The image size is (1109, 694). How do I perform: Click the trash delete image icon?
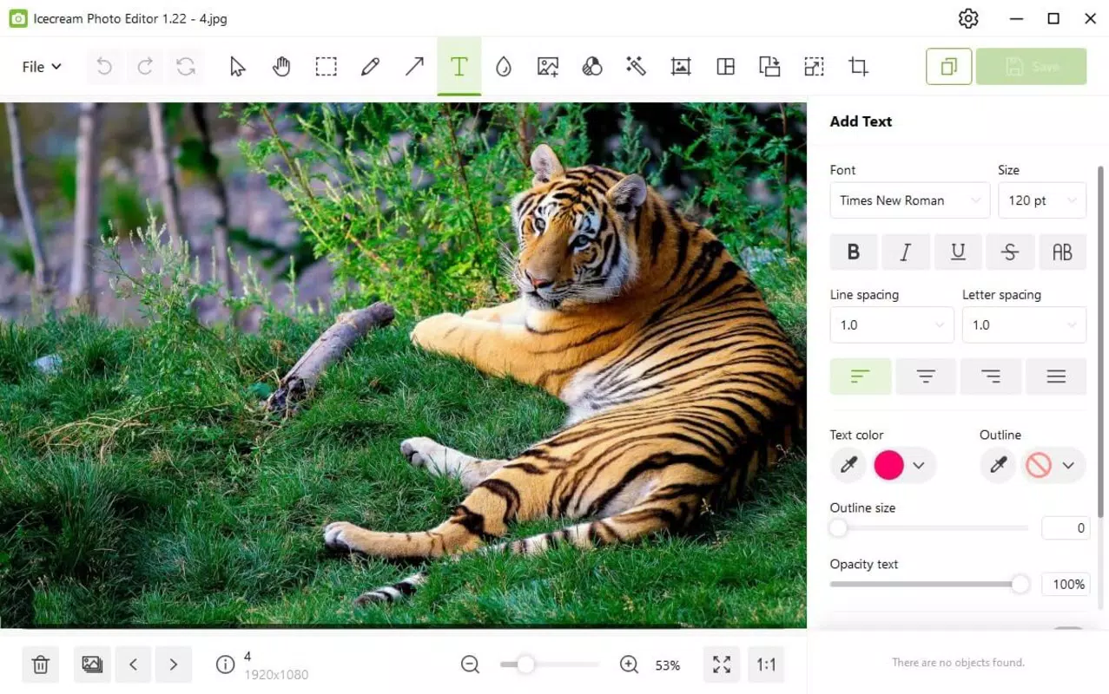40,665
